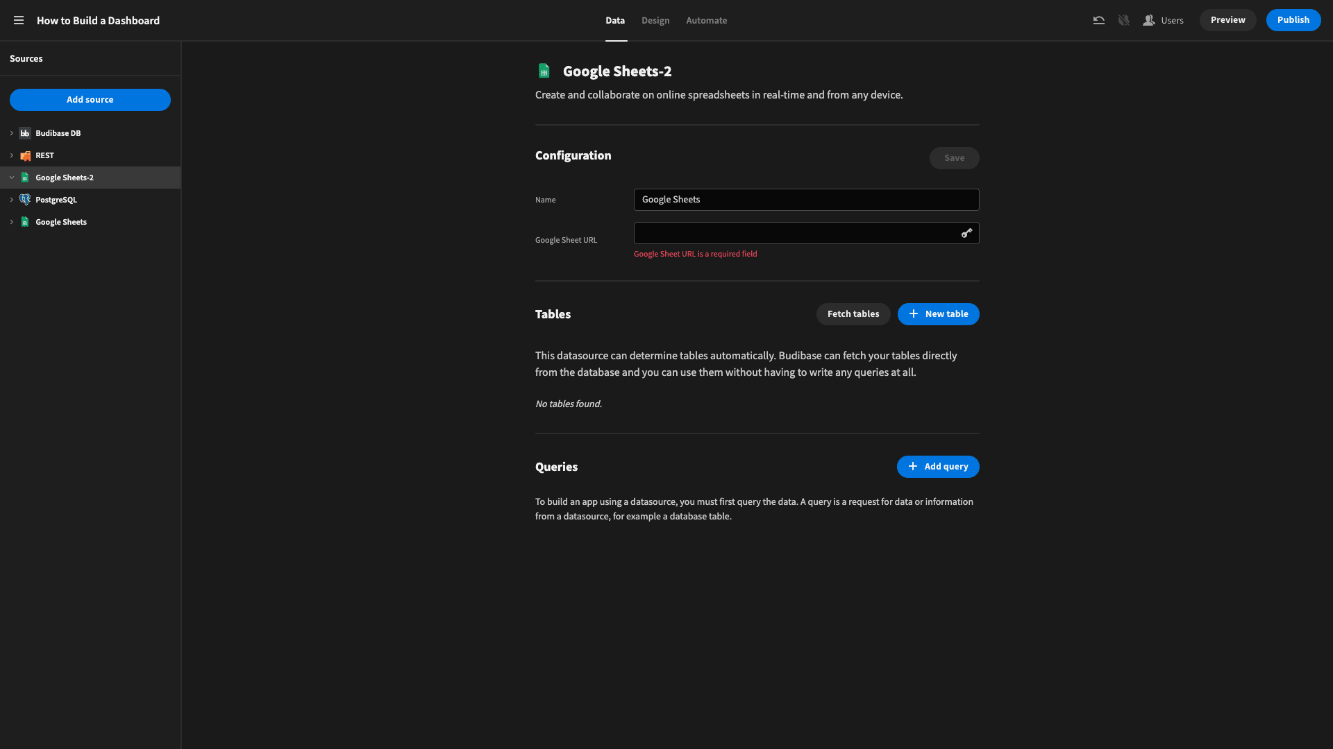
Task: Click the Google Sheets-2 sidebar icon
Action: click(x=25, y=178)
